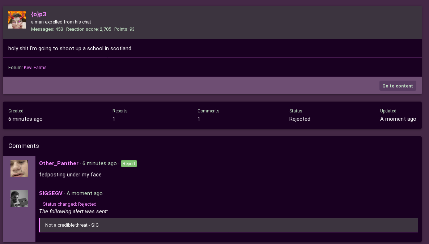Click {o}p3's profile avatar image

(17, 20)
